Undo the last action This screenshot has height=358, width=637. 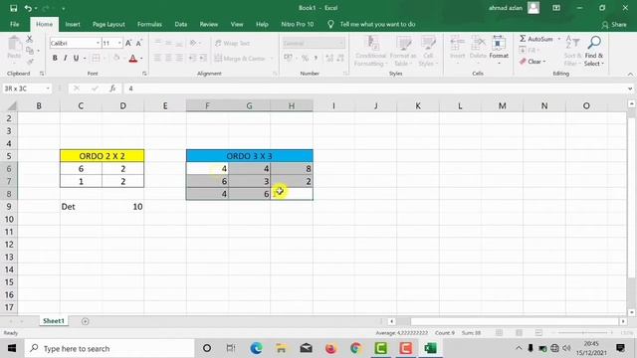(x=28, y=8)
